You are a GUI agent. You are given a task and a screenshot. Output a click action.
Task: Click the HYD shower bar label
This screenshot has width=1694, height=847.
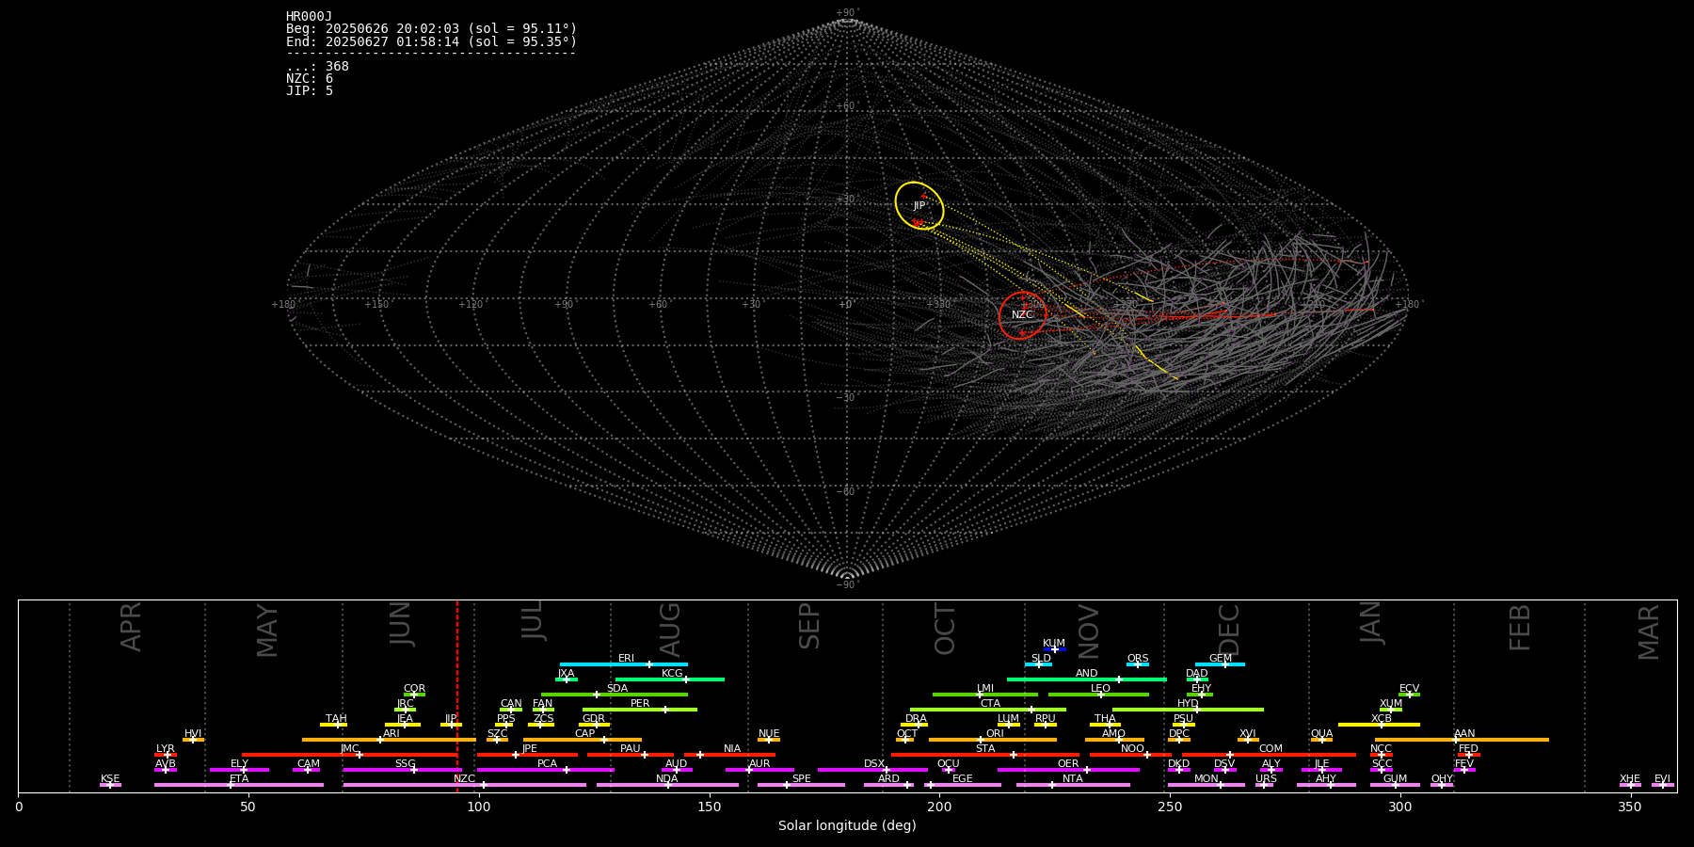1189,704
